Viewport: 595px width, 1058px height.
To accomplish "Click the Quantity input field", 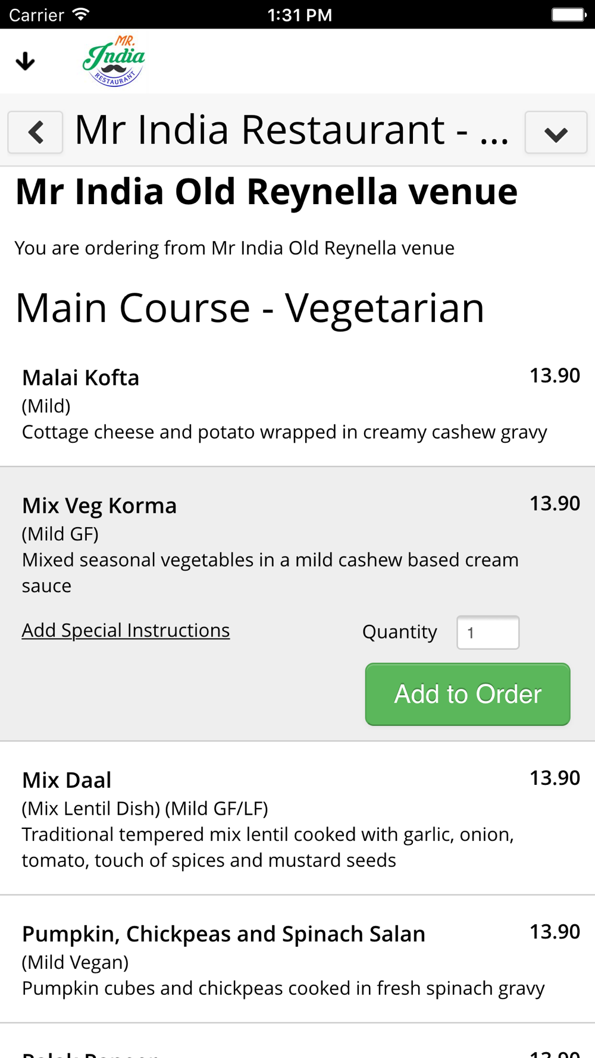I will 488,632.
